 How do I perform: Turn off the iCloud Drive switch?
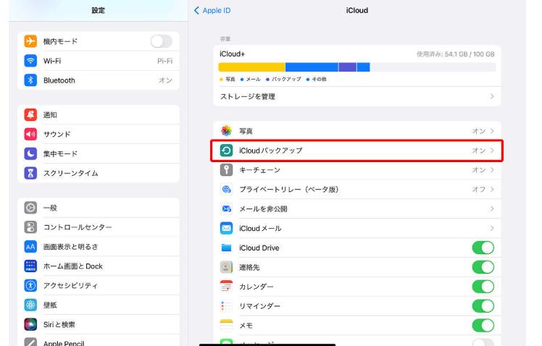[483, 248]
